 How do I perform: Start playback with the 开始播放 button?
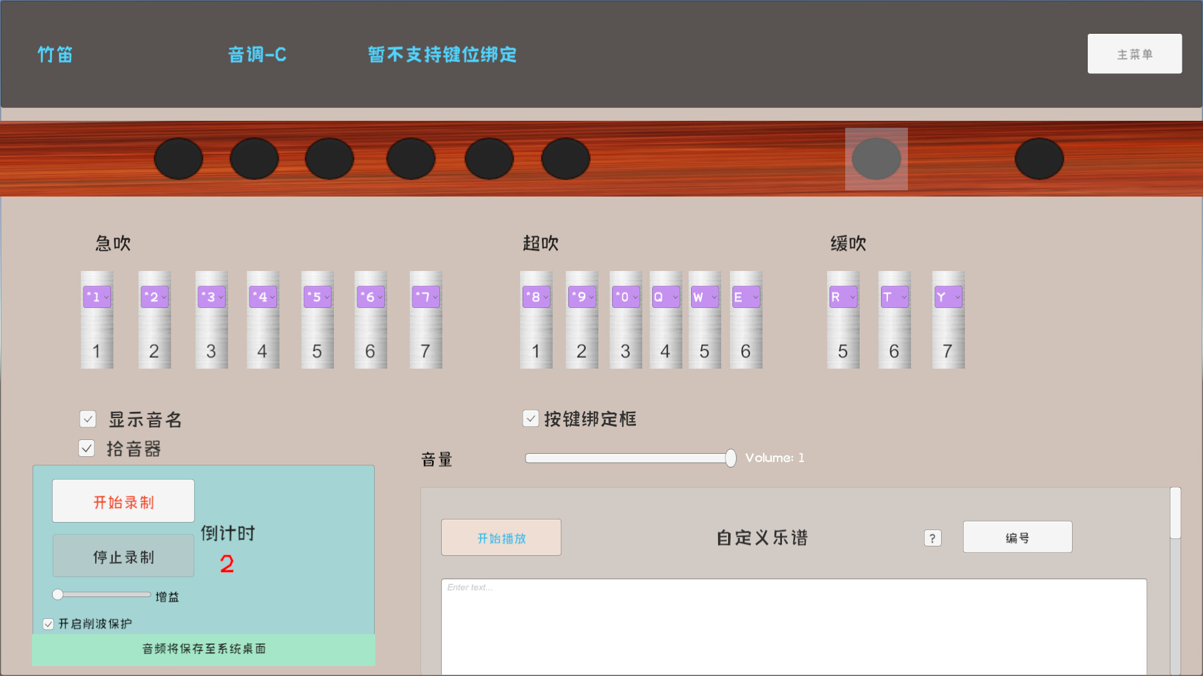501,537
